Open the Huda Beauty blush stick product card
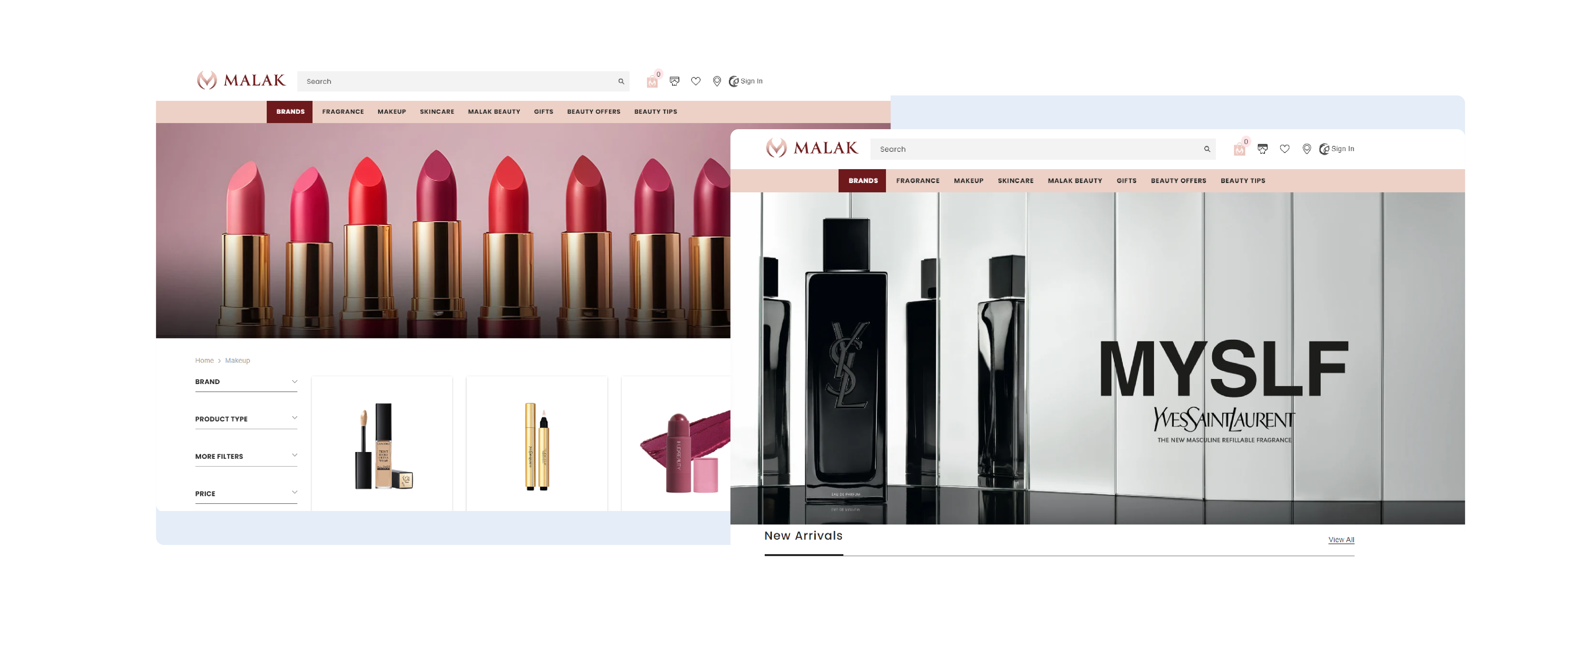Viewport: 1591px width, 645px height. pos(676,443)
